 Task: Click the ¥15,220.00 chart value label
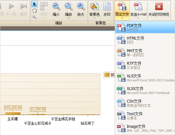(13, 107)
